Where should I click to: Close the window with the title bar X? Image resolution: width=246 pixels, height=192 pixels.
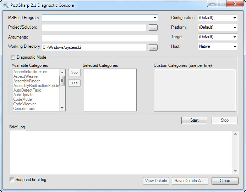point(235,4)
